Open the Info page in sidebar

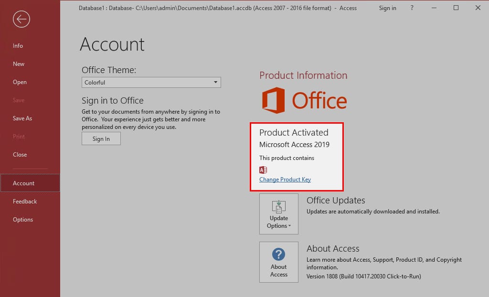tap(18, 46)
